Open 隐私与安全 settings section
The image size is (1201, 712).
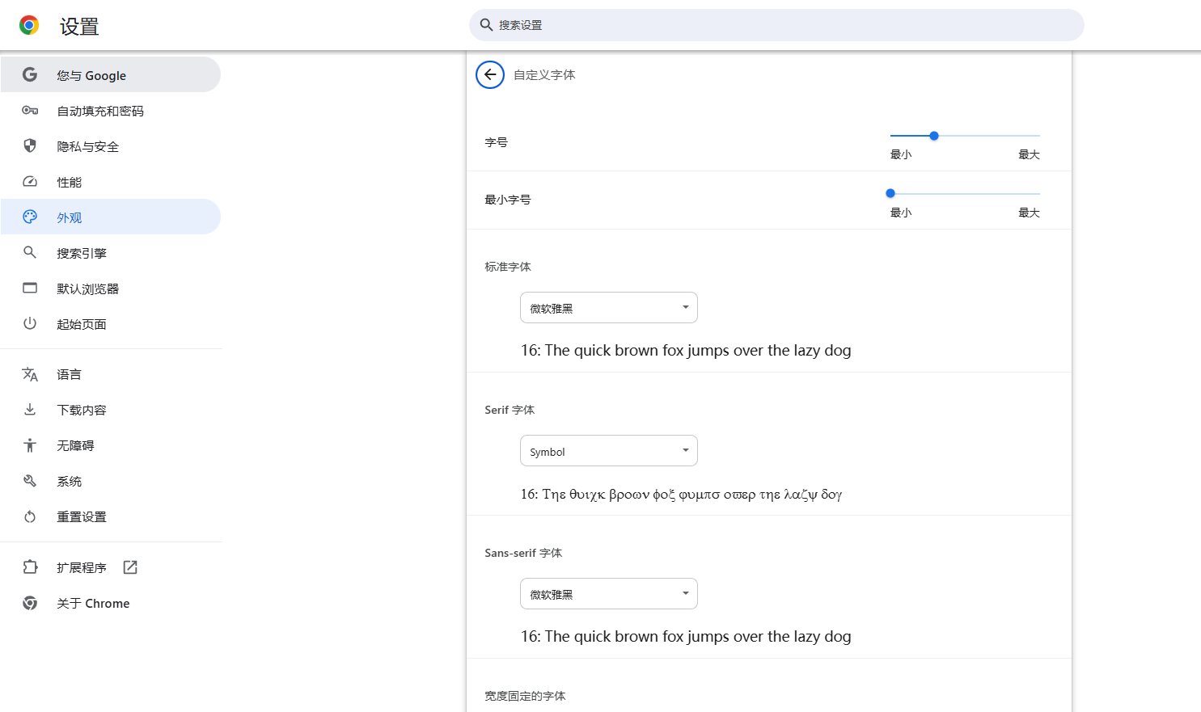pyautogui.click(x=111, y=146)
